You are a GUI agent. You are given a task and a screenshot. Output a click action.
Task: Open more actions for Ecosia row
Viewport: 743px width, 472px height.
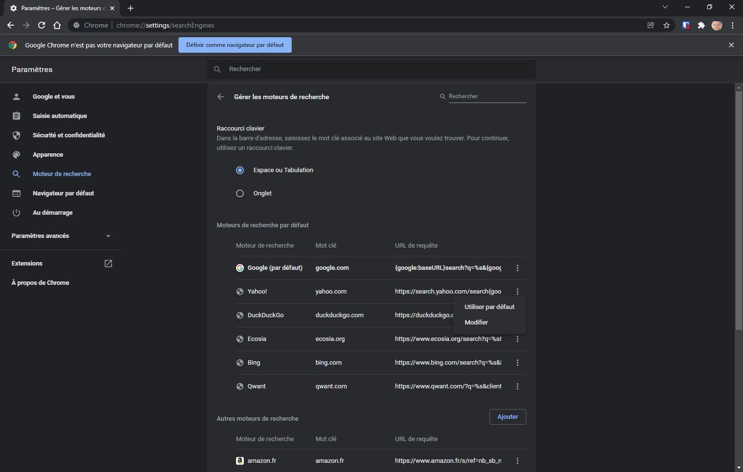518,339
